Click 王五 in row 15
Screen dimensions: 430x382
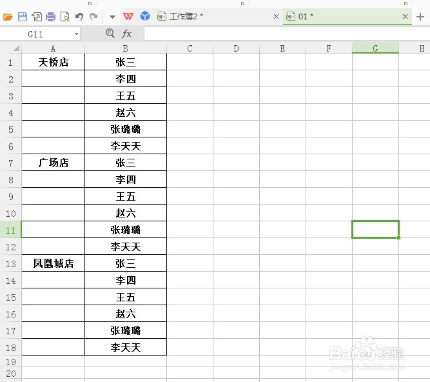tap(126, 297)
